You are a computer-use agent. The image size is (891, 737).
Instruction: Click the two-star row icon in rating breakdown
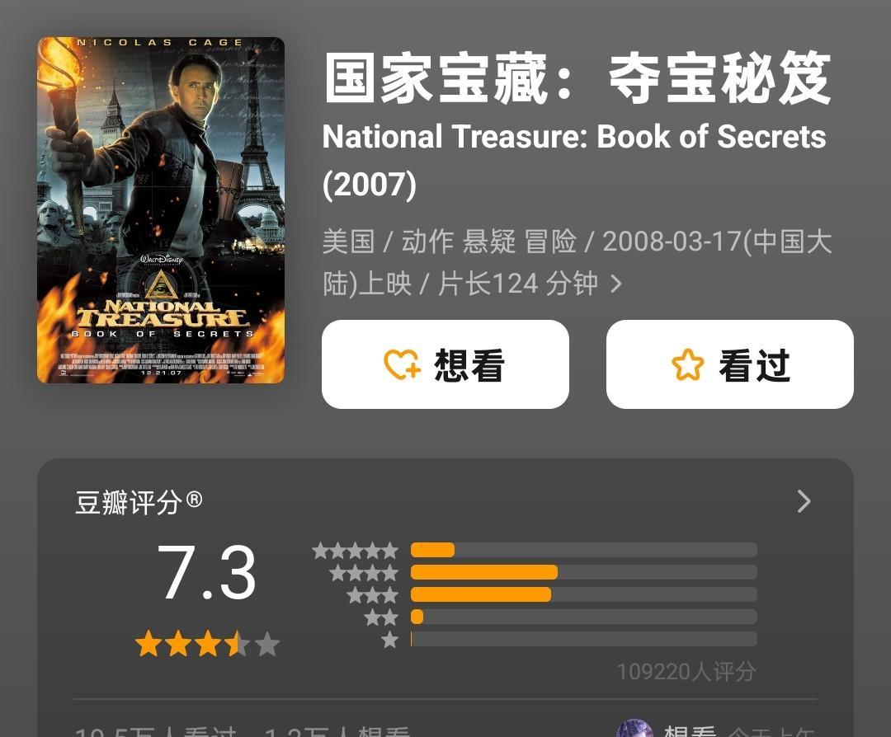[381, 617]
